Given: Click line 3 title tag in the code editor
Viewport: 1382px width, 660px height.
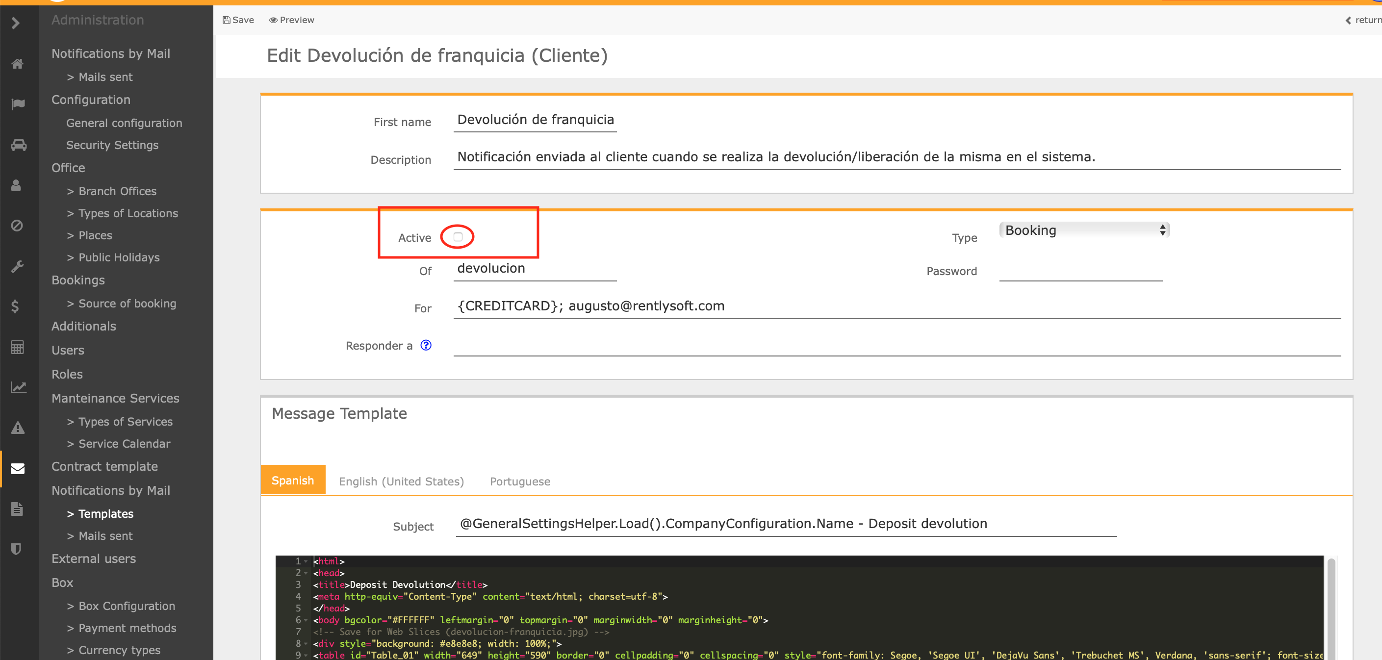Looking at the screenshot, I should [x=400, y=585].
